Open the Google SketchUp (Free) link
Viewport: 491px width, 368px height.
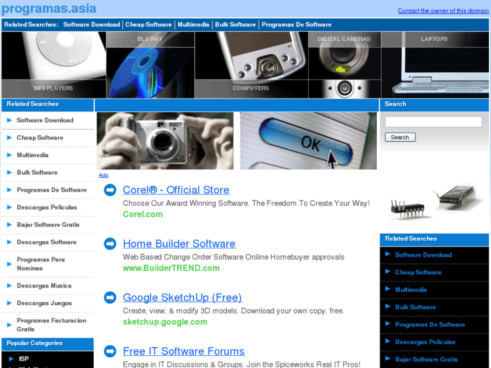pyautogui.click(x=182, y=298)
